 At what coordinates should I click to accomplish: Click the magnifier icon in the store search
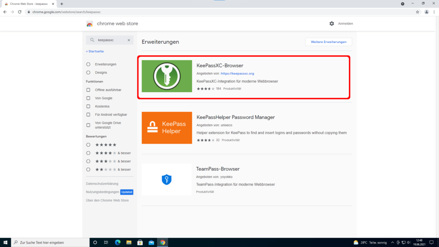click(92, 40)
